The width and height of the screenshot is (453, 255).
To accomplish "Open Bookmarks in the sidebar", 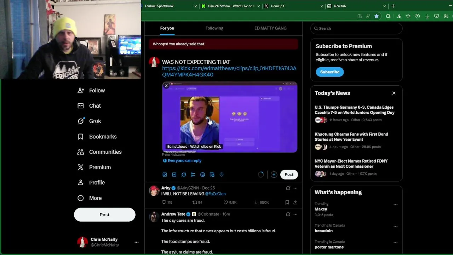I will [x=97, y=136].
